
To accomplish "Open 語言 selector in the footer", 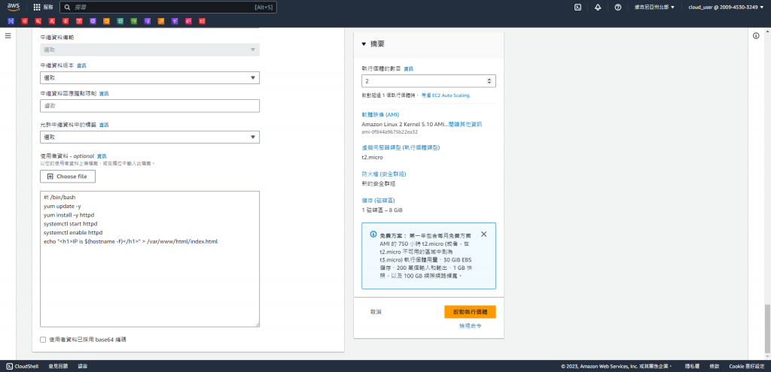I will point(83,366).
